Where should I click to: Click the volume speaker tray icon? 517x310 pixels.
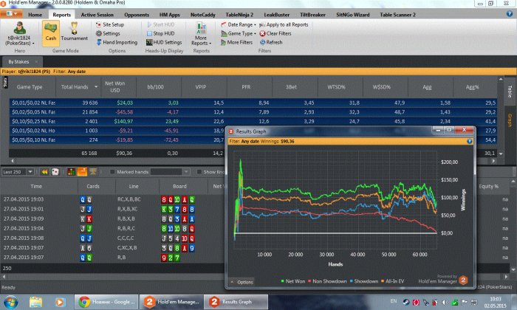pos(445,302)
